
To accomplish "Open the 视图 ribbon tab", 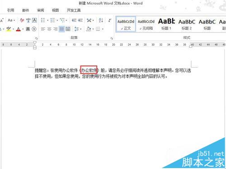I will point(56,10).
